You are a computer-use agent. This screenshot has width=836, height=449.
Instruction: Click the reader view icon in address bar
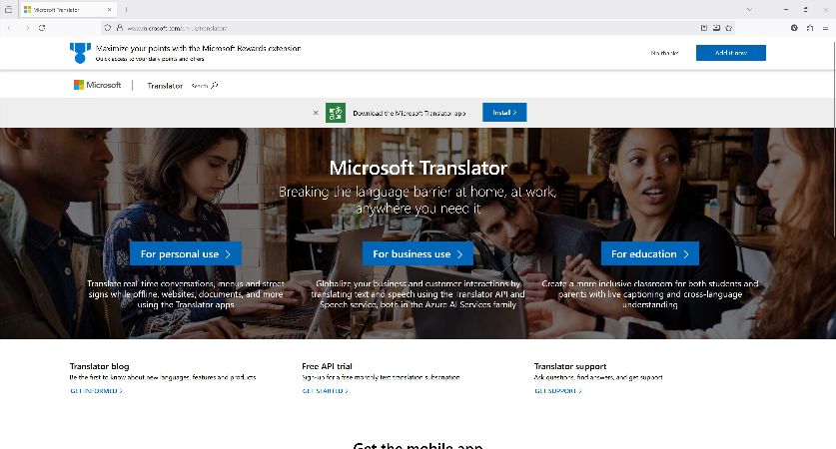point(704,28)
